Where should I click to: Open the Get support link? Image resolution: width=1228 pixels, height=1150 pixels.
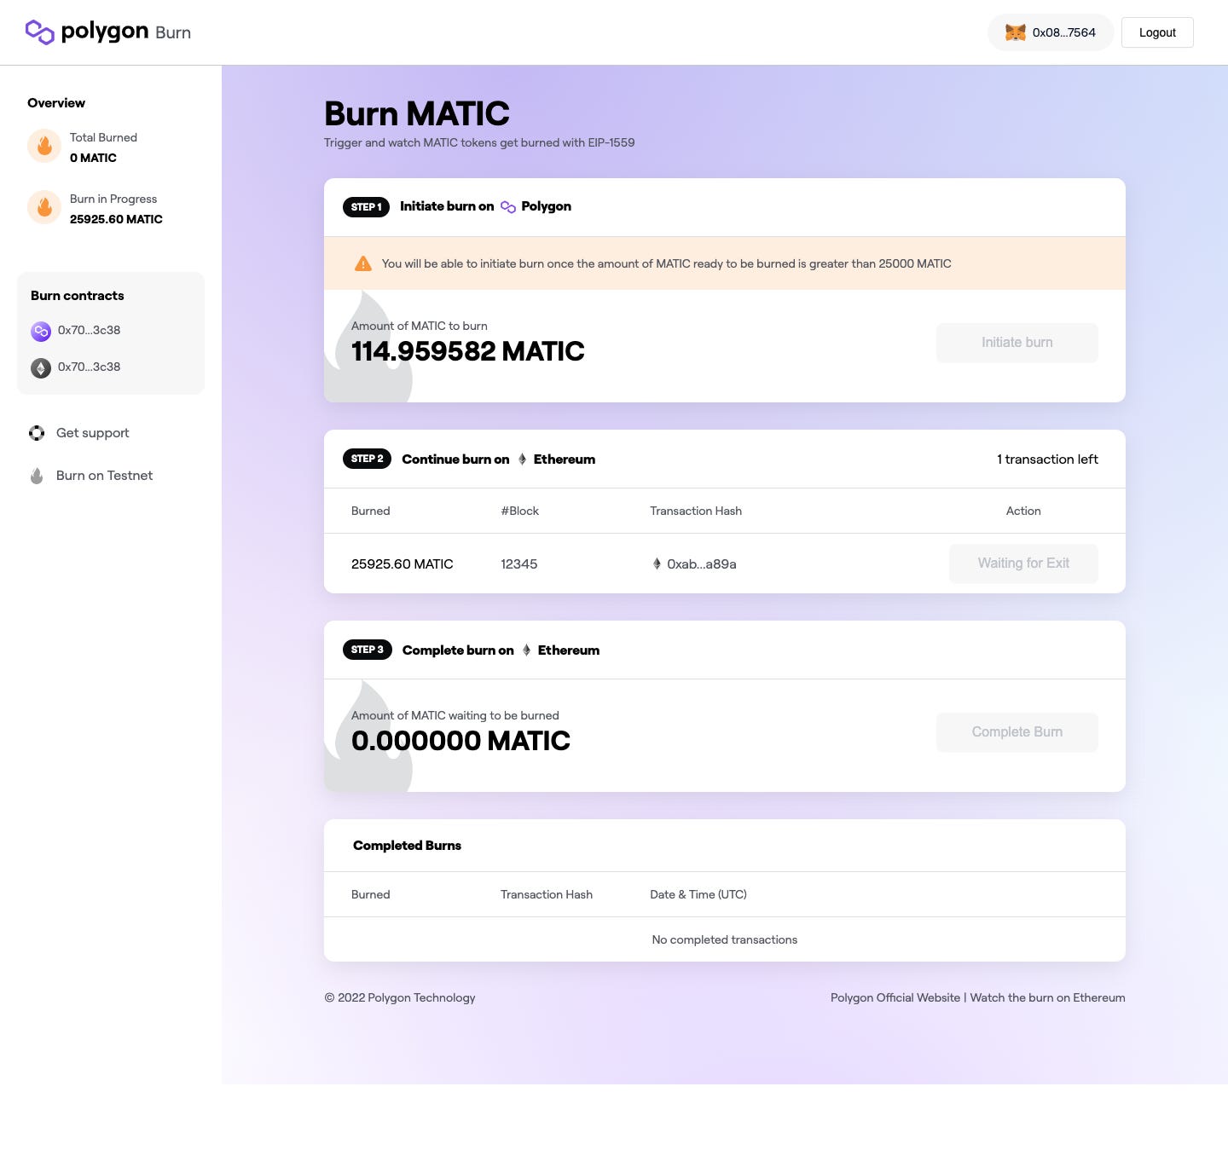click(x=93, y=433)
